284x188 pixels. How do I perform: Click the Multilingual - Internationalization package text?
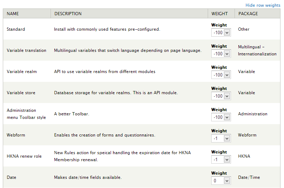[257, 50]
